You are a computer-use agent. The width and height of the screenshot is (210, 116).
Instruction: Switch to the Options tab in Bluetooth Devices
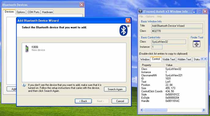coord(21,12)
